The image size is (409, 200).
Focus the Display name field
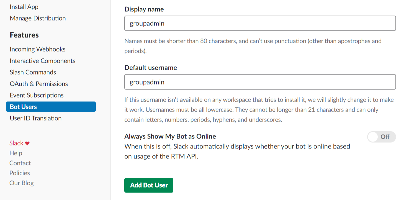(x=260, y=23)
